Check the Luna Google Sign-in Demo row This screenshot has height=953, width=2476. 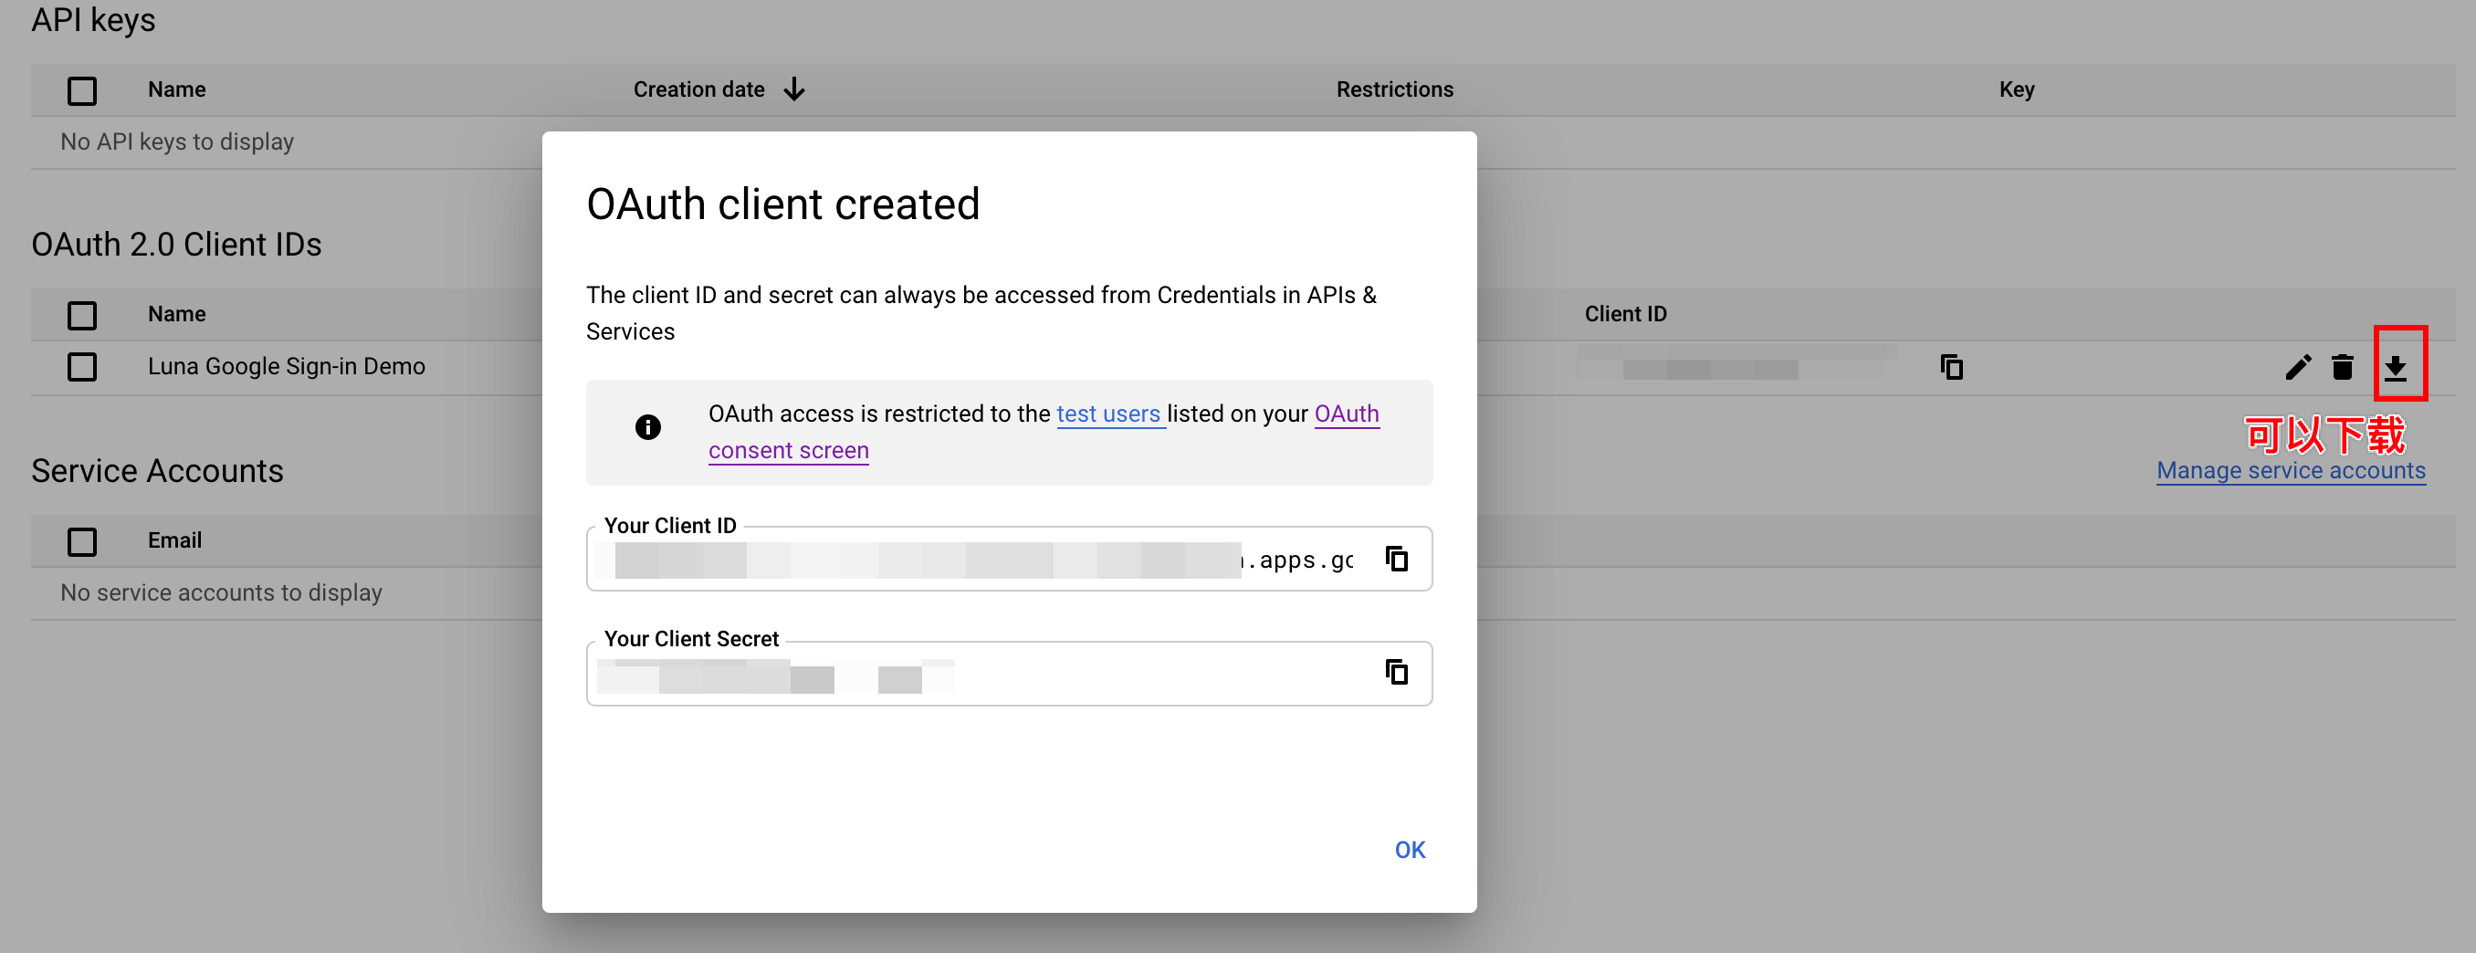coord(81,366)
